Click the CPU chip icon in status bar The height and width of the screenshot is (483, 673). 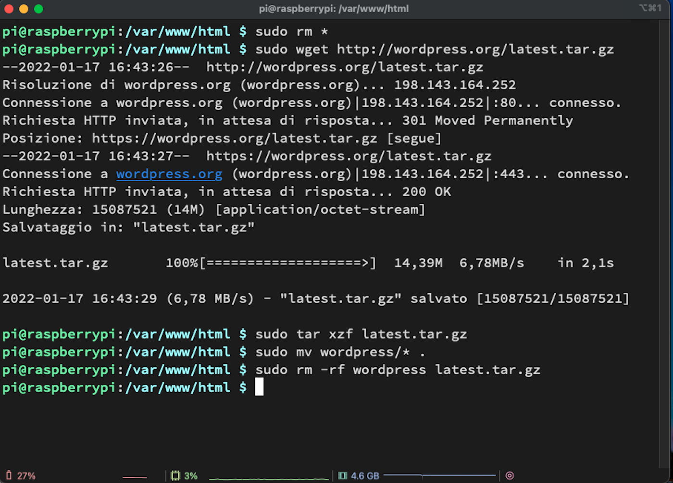(175, 475)
